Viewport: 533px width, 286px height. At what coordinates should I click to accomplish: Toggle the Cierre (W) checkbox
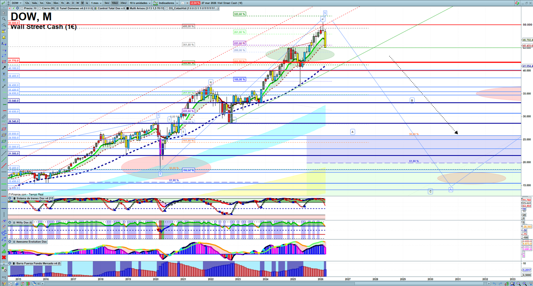[x=40, y=8]
